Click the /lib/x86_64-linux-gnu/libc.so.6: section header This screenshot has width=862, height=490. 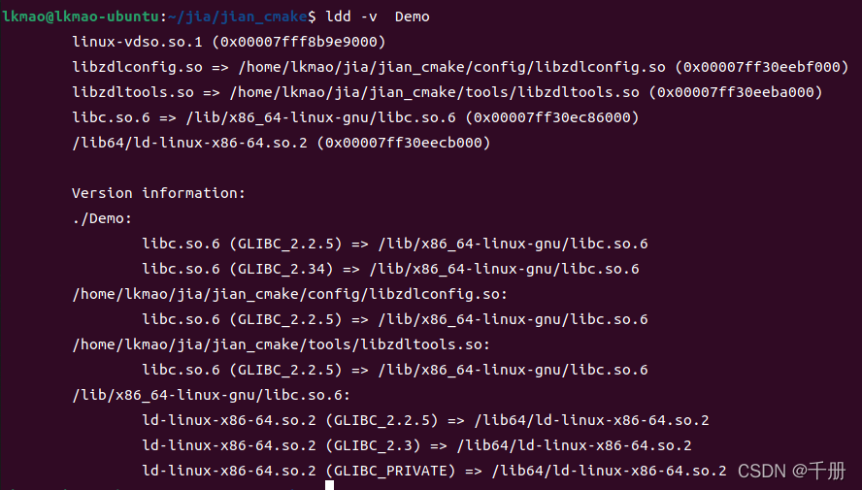tap(211, 395)
